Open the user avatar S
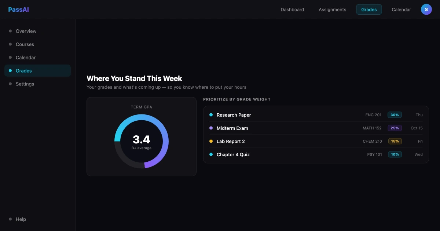Image resolution: width=440 pixels, height=231 pixels. [x=426, y=10]
